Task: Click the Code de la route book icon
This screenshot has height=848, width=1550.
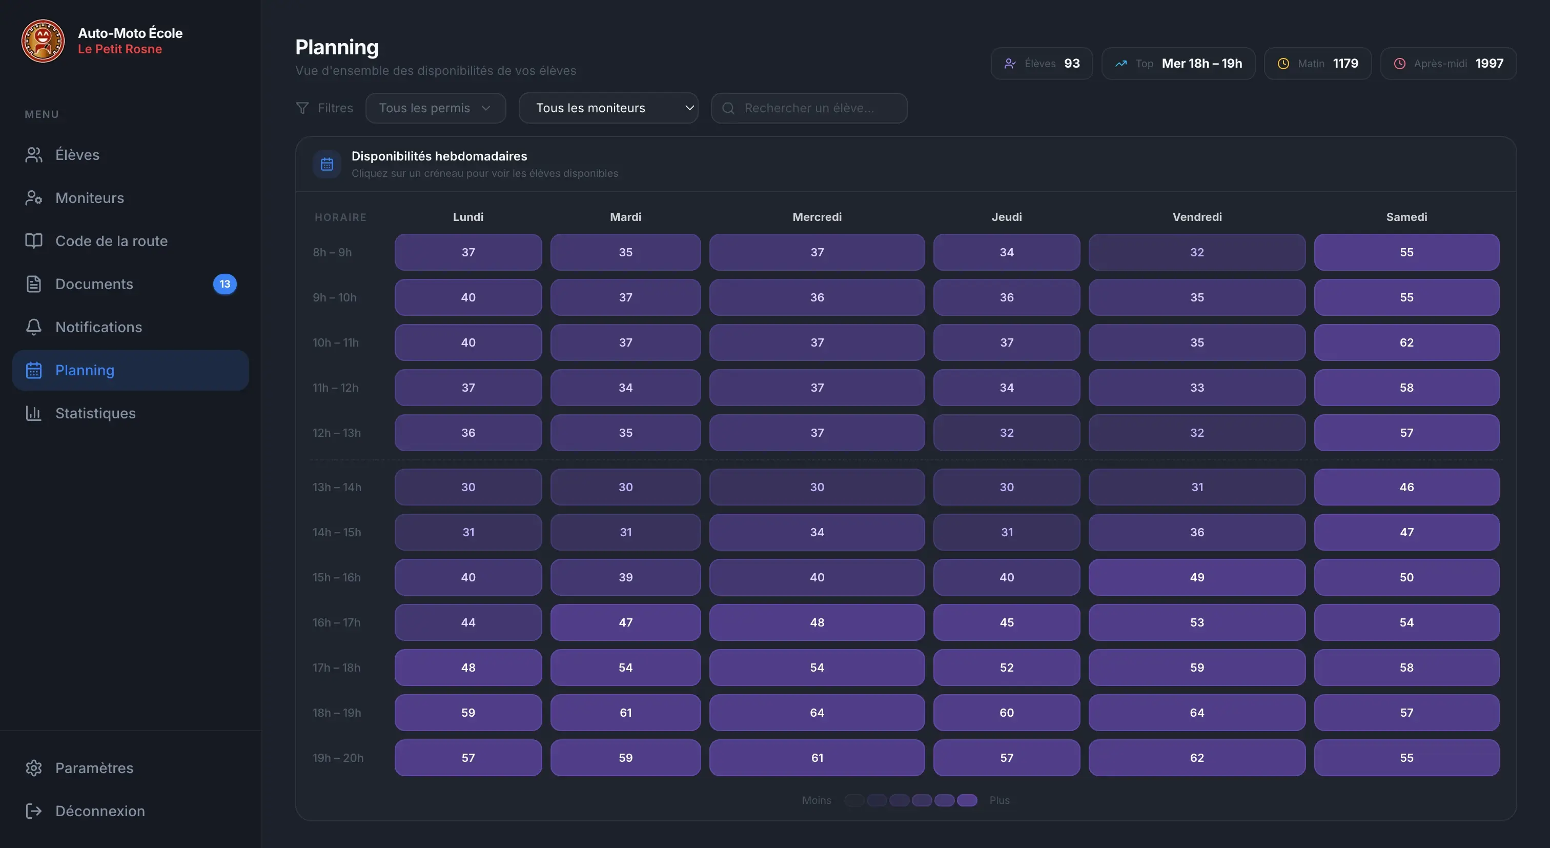Action: (34, 241)
